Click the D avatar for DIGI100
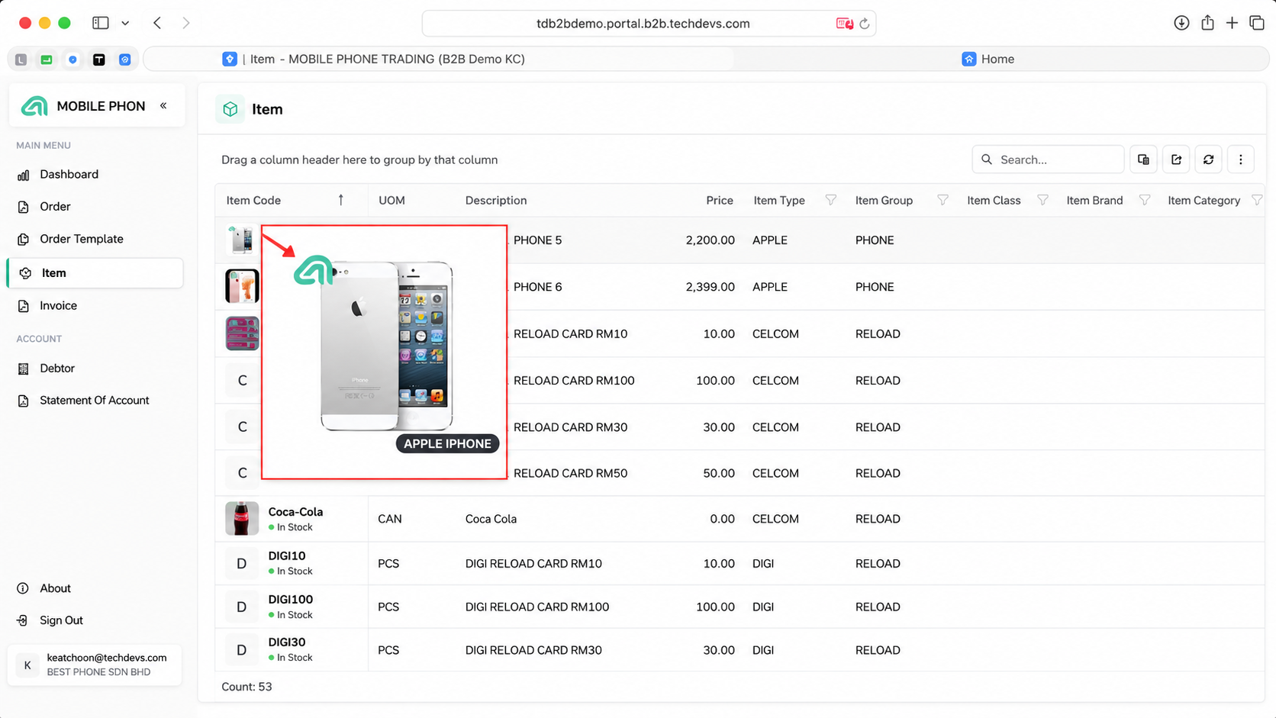 click(242, 607)
